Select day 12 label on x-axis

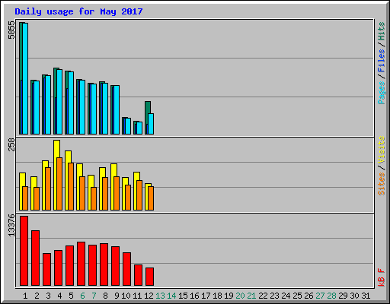(x=149, y=296)
